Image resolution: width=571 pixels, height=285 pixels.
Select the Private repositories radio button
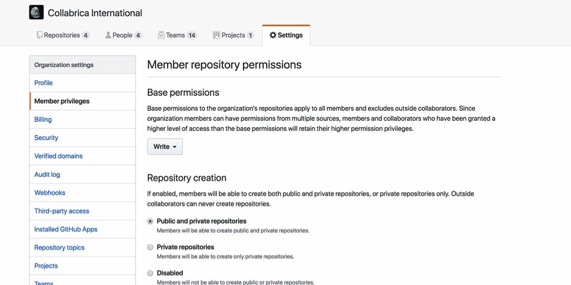[150, 247]
